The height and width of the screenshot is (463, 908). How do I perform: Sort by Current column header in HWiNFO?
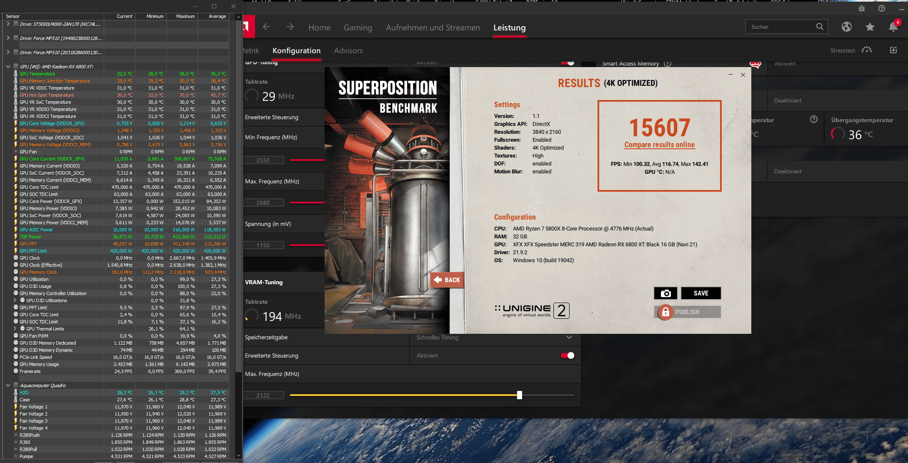click(120, 16)
